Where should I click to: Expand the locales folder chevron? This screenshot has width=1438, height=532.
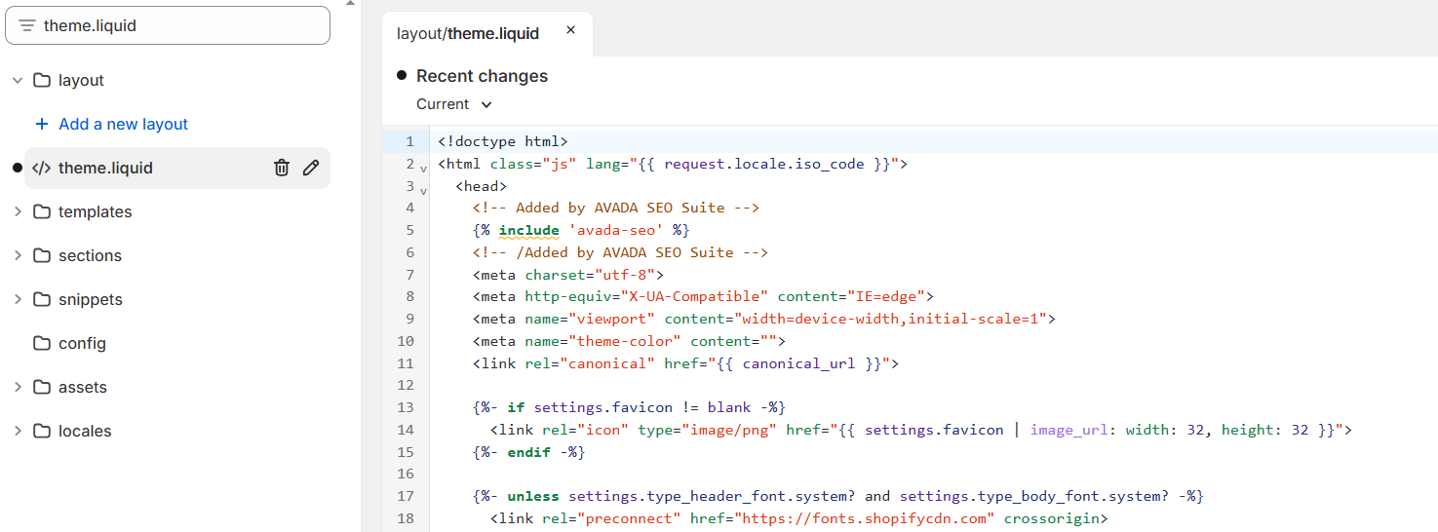point(17,431)
